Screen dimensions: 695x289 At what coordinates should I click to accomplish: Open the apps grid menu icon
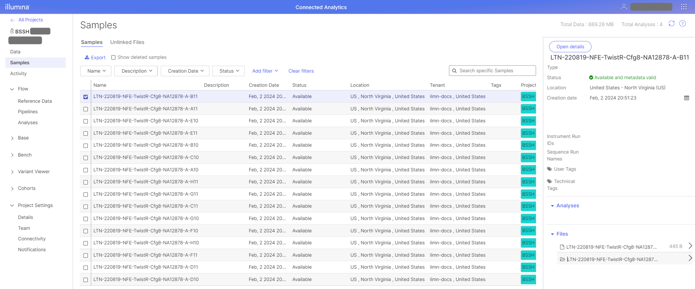click(684, 7)
